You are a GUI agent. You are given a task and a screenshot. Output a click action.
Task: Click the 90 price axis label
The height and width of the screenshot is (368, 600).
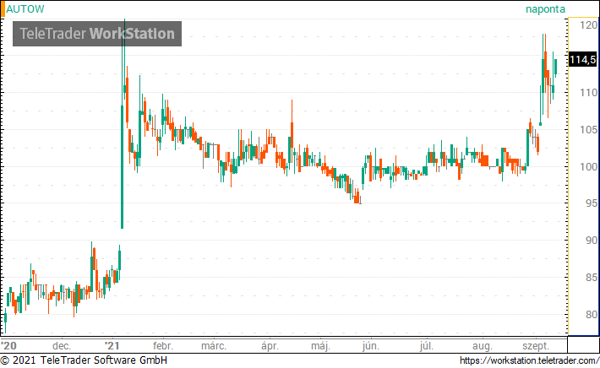tap(592, 241)
